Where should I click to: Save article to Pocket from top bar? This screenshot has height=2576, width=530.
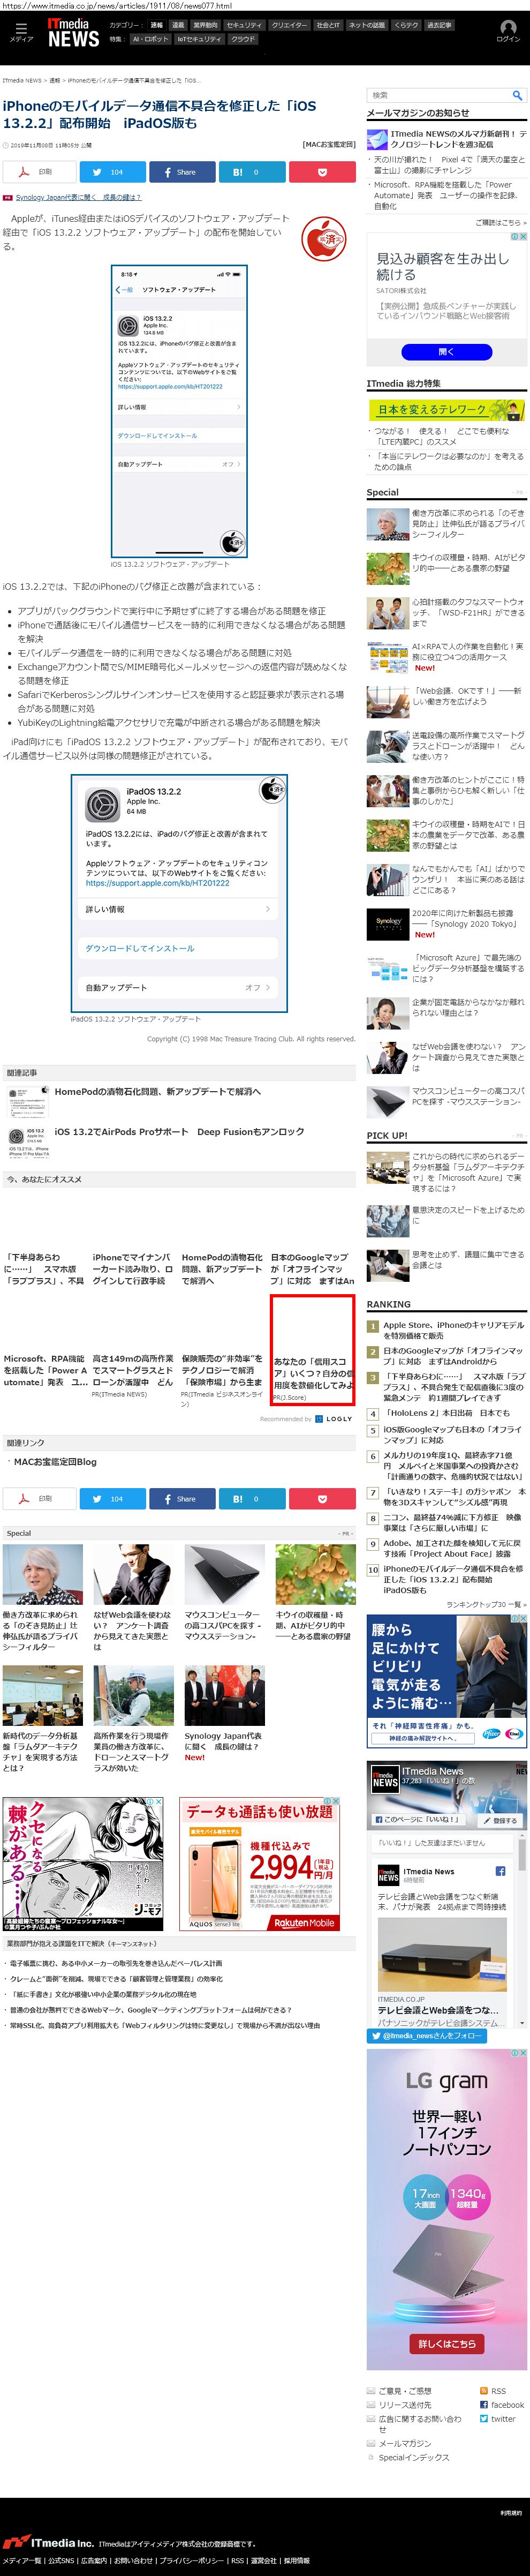(x=322, y=172)
